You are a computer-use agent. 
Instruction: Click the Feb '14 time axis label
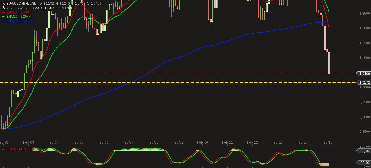302,142
